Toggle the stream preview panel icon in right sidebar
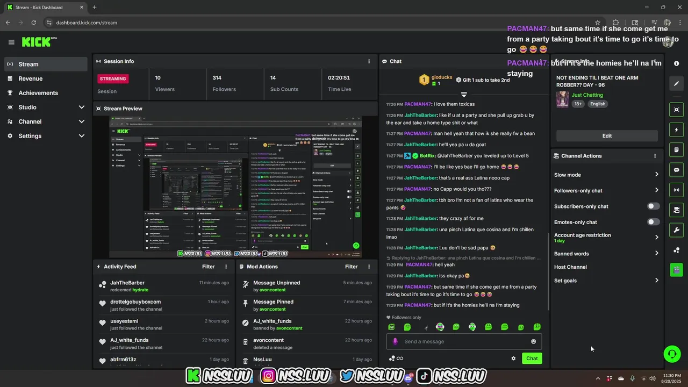Image resolution: width=688 pixels, height=387 pixels. click(x=676, y=110)
